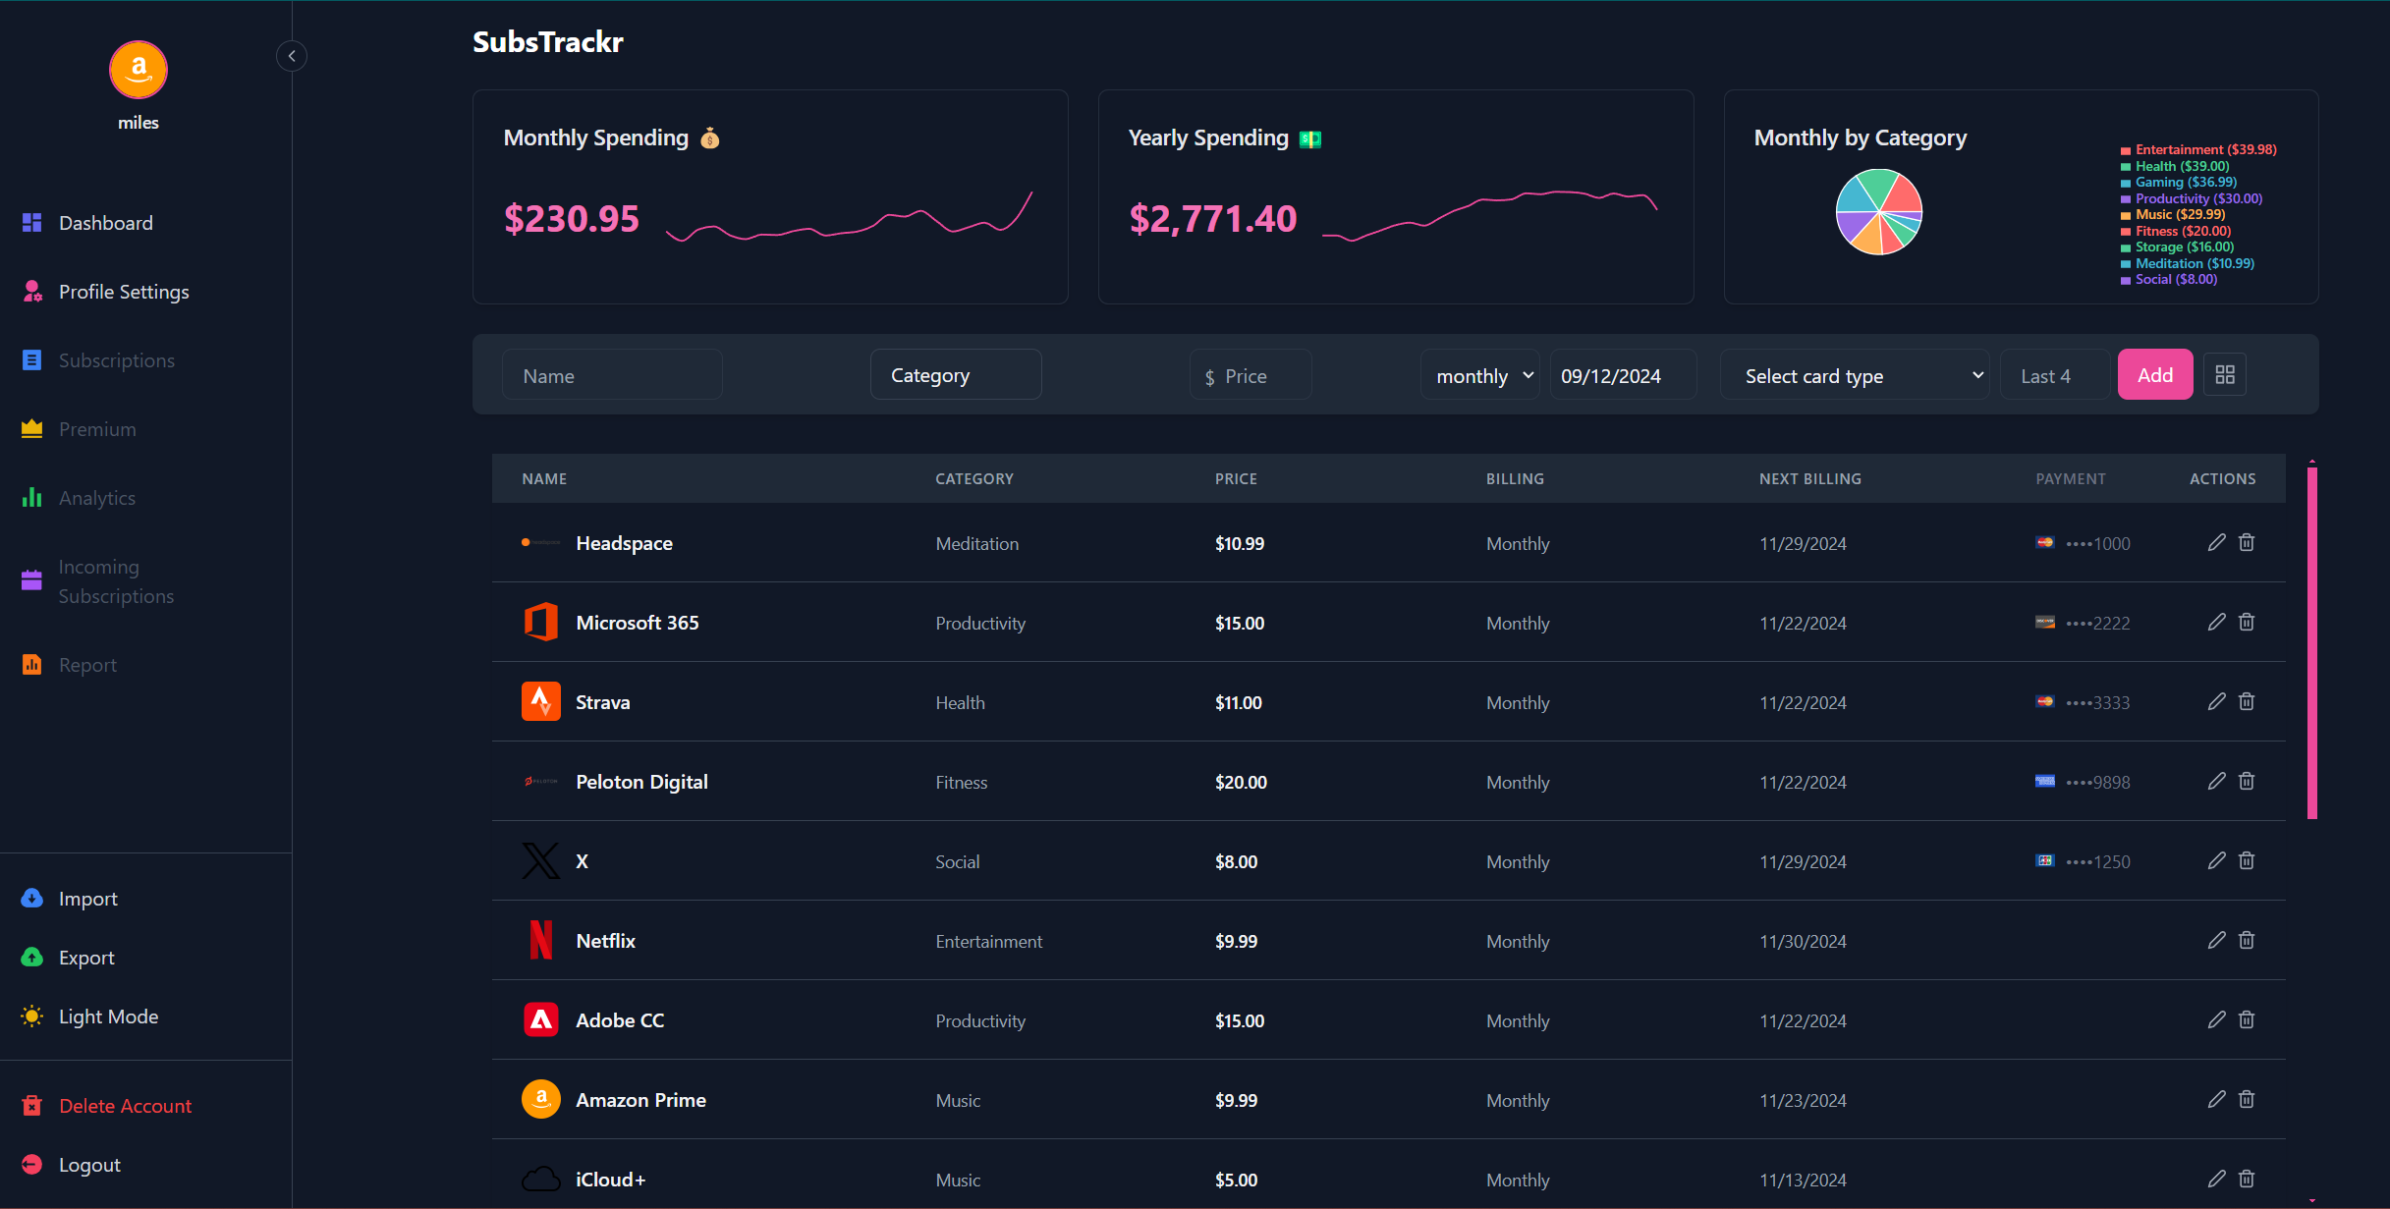Click the pink Add button
The image size is (2390, 1209).
2155,374
